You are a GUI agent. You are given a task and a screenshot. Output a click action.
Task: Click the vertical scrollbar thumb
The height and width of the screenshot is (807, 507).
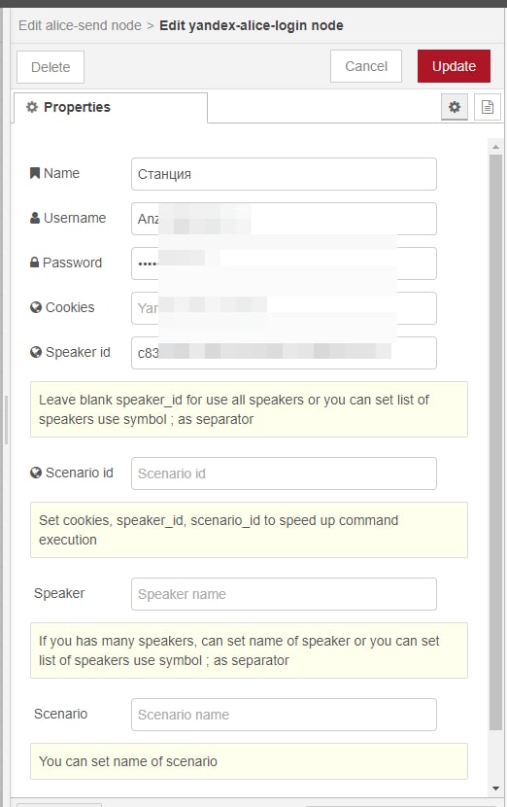pyautogui.click(x=495, y=442)
